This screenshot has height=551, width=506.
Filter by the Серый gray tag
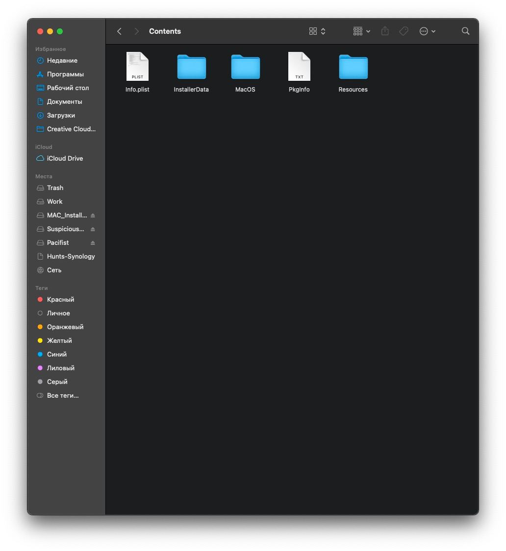click(66, 382)
